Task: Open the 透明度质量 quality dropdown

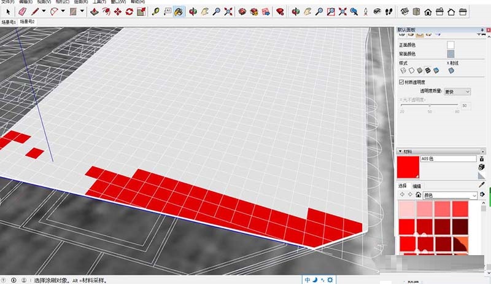Action: (x=457, y=92)
